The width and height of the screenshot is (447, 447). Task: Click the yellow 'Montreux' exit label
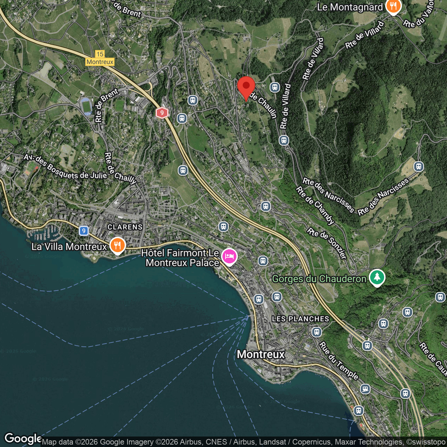pyautogui.click(x=100, y=62)
